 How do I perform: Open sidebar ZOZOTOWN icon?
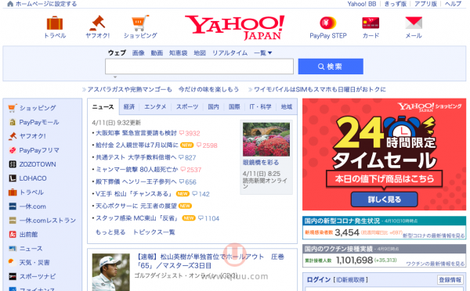(x=13, y=164)
